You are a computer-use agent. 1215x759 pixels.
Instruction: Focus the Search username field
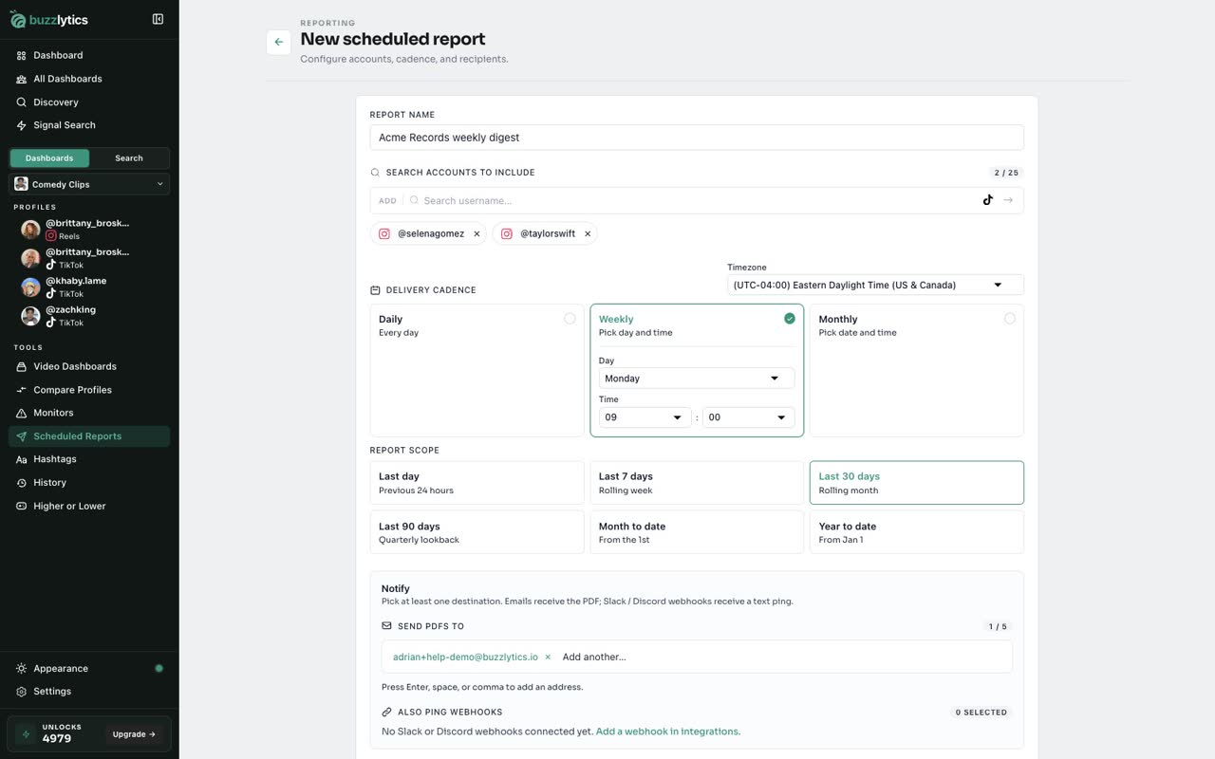[x=698, y=200]
